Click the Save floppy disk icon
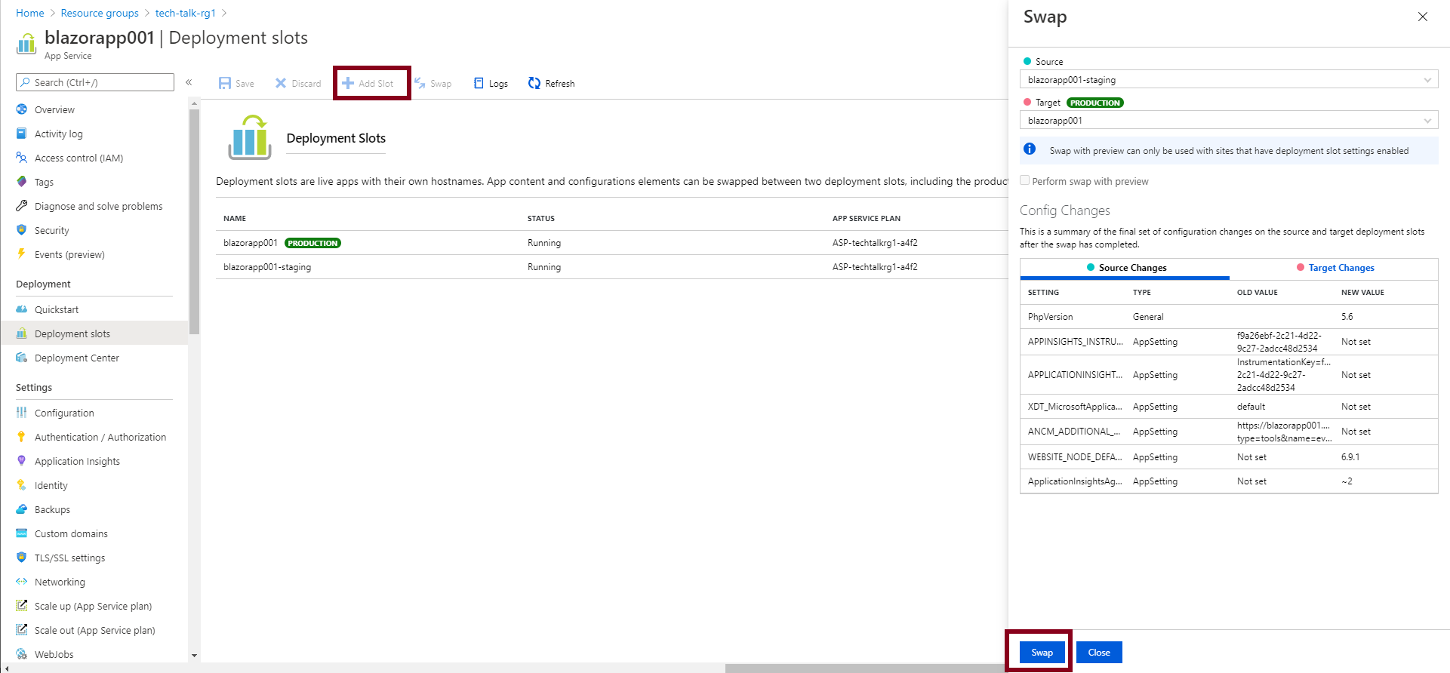1450x673 pixels. (225, 83)
